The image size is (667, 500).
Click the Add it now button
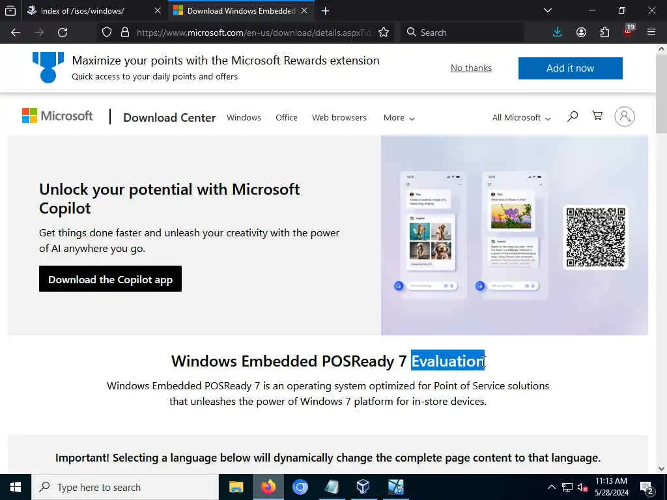coord(570,68)
